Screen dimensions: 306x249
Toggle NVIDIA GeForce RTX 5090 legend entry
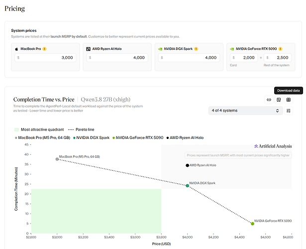138,137
